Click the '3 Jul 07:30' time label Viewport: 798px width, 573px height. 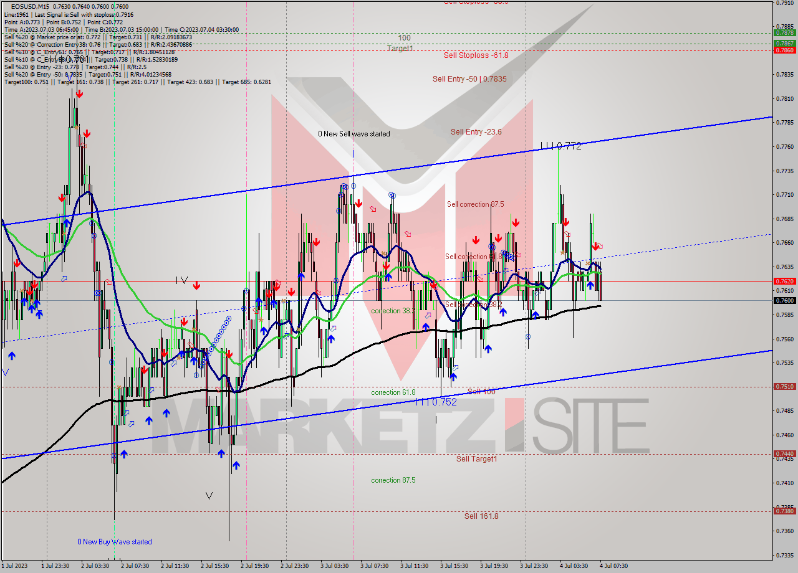click(x=374, y=566)
